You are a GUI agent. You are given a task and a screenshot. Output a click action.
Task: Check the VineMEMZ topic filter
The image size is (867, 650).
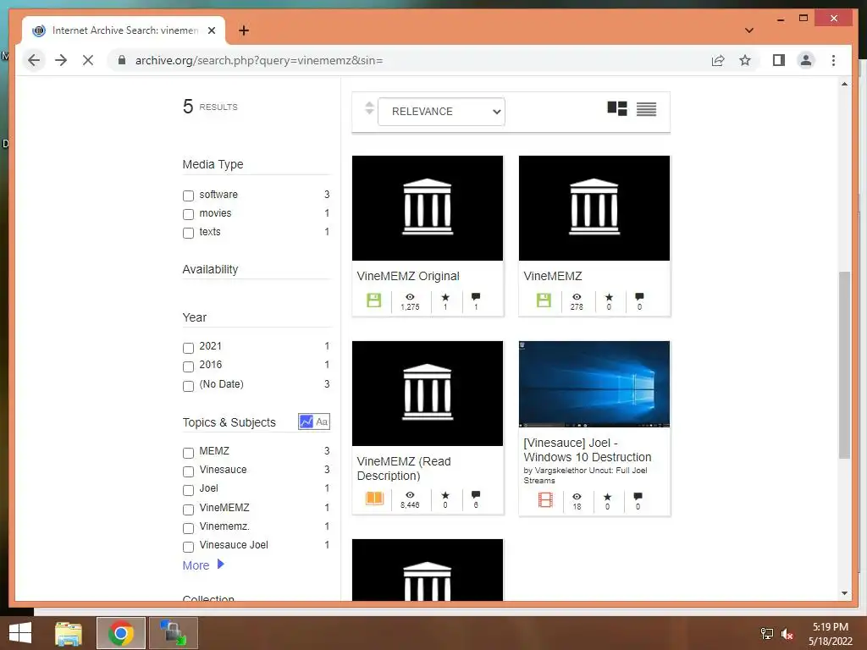coord(188,509)
